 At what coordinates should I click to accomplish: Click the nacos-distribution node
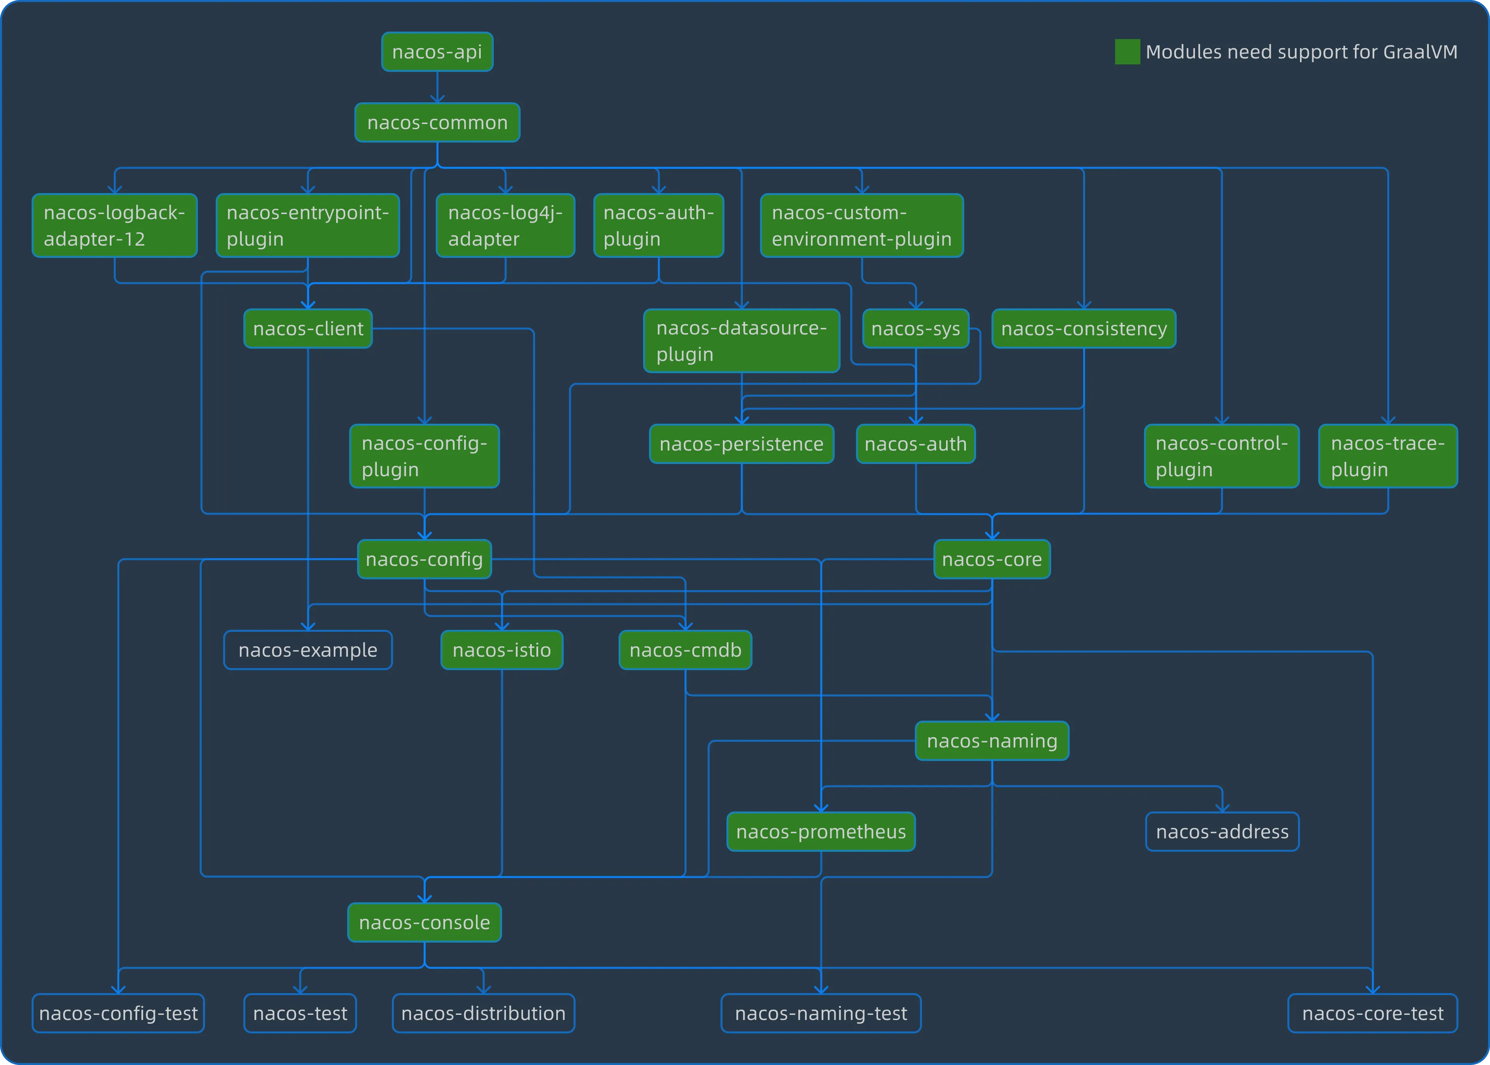483,1013
